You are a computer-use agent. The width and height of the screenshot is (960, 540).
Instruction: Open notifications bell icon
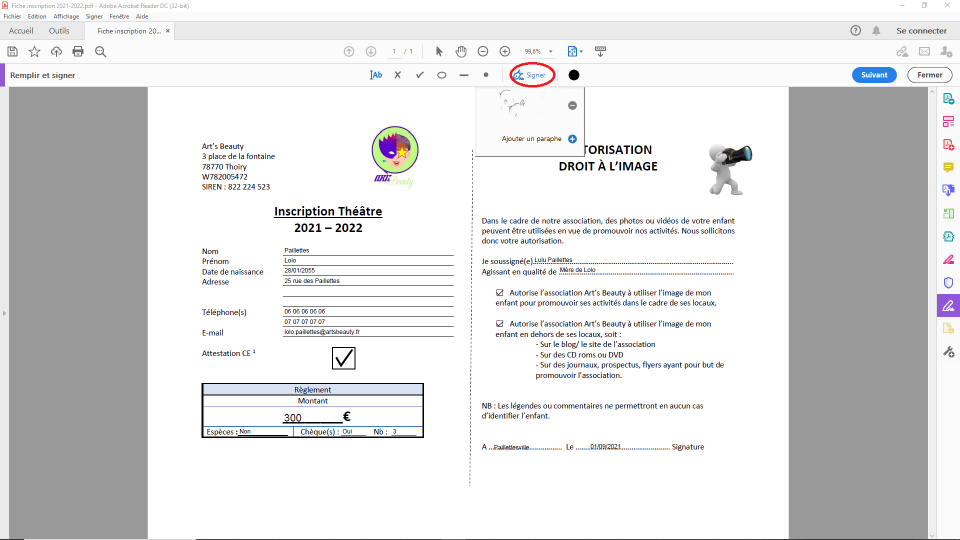point(876,30)
